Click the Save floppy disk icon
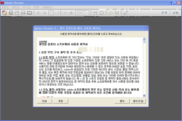The image size is (182, 121). pos(17,13)
